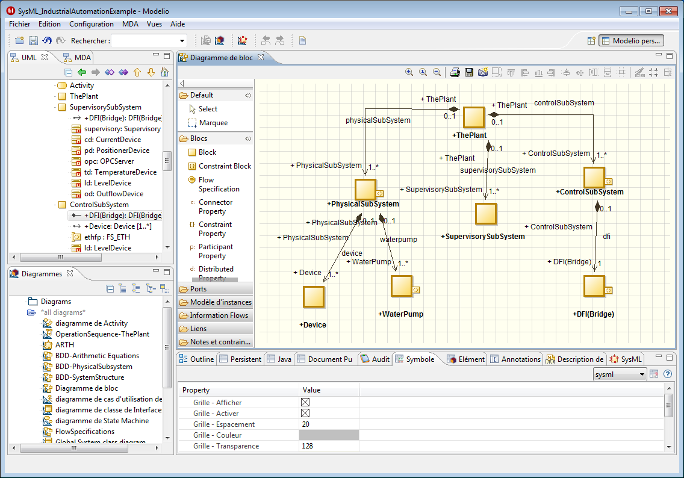Click the orange down arrow in UML explorer
This screenshot has width=684, height=478.
[151, 72]
